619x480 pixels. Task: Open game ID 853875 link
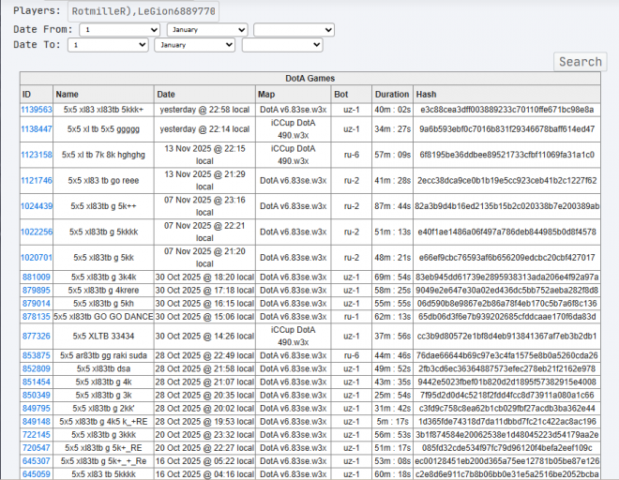click(37, 355)
